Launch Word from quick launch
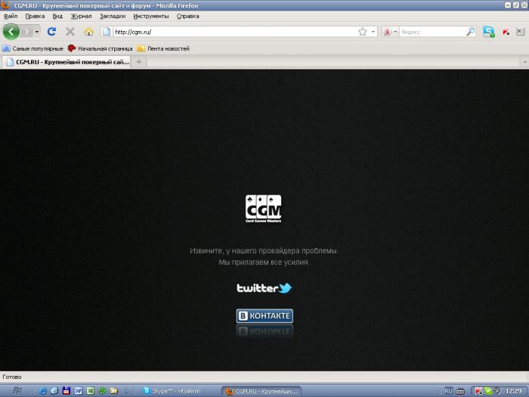The height and width of the screenshot is (397, 529). 79,391
